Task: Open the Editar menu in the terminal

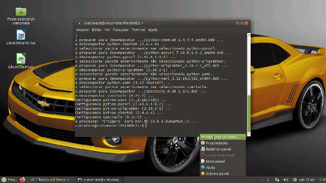Action: pyautogui.click(x=97, y=29)
